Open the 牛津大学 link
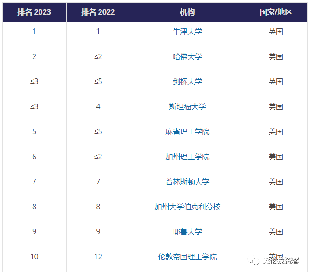 187,32
